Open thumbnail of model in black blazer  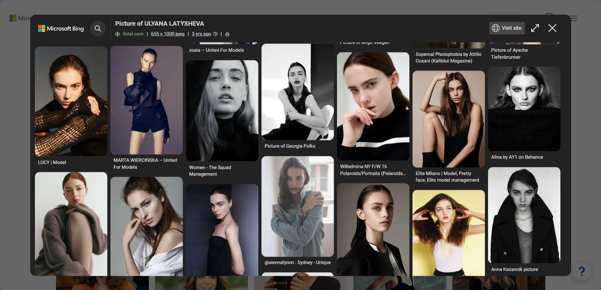click(373, 229)
